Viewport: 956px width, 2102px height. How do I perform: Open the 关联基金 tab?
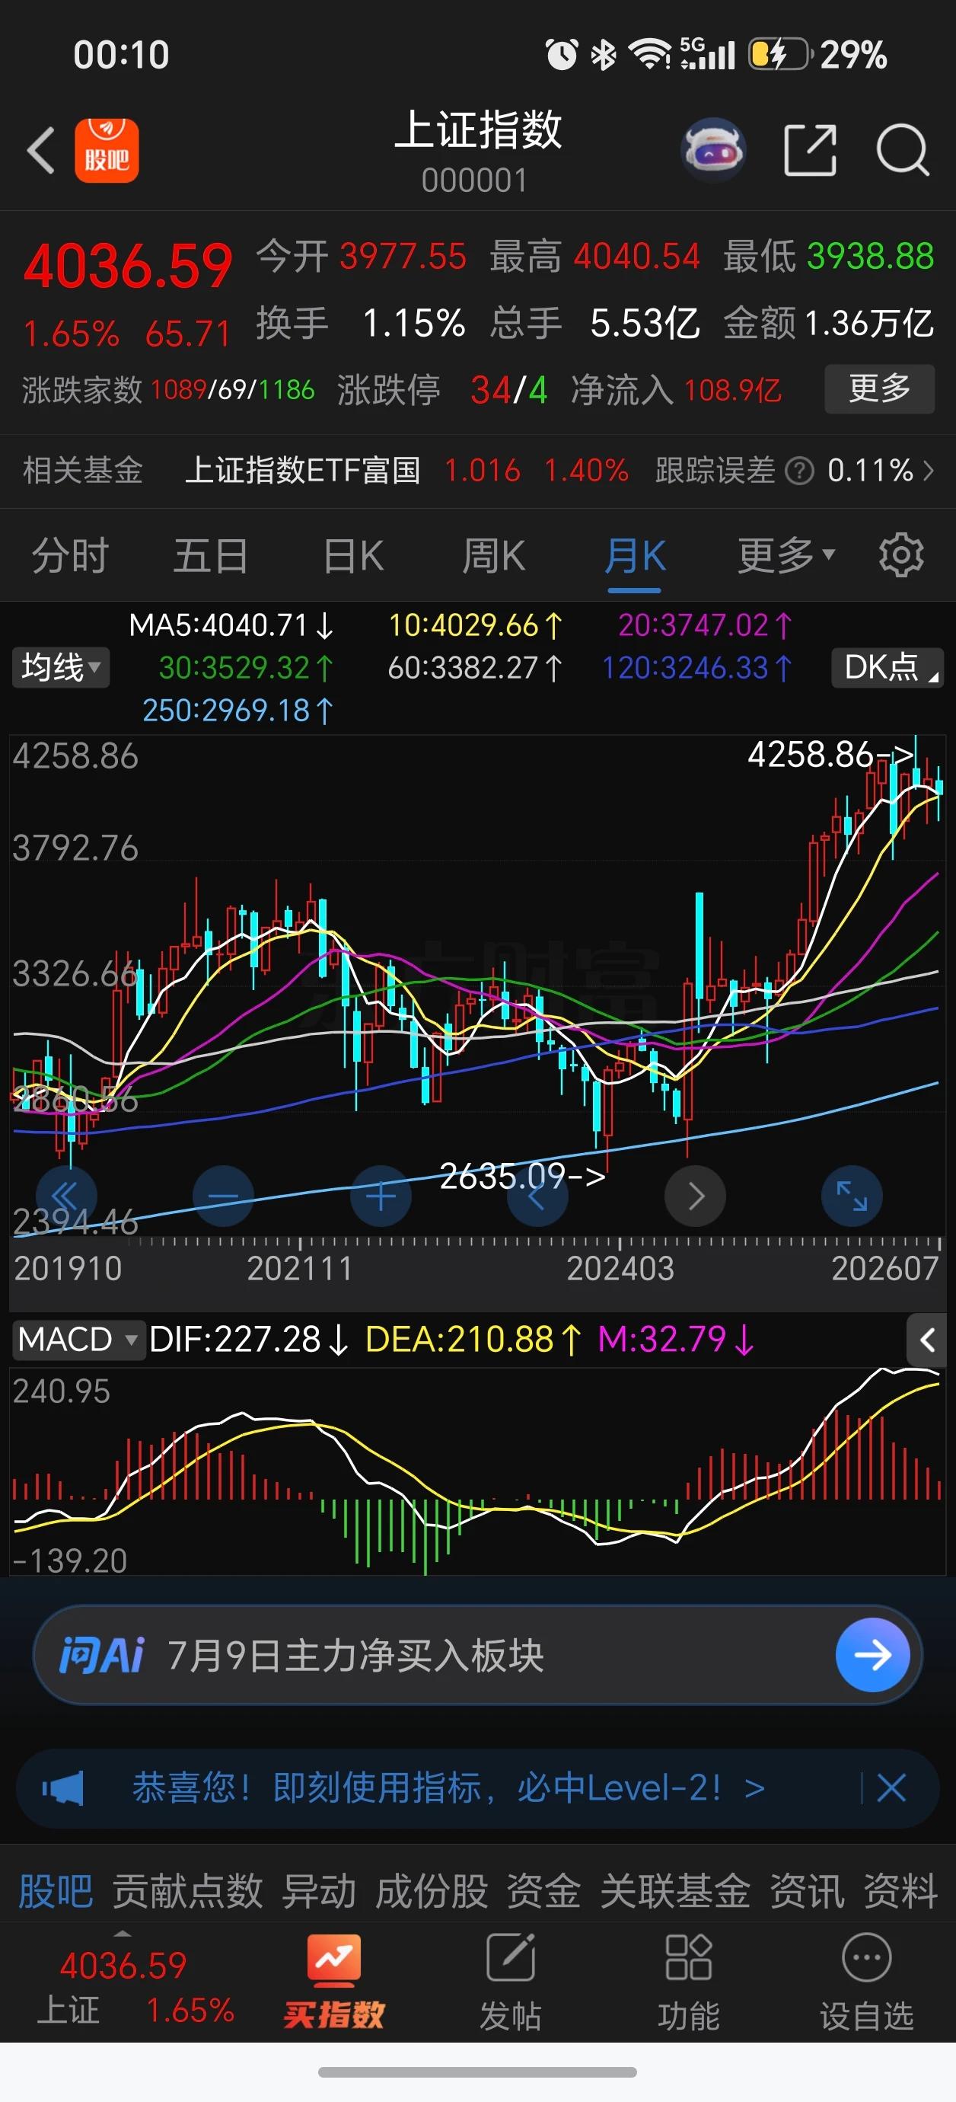675,1890
